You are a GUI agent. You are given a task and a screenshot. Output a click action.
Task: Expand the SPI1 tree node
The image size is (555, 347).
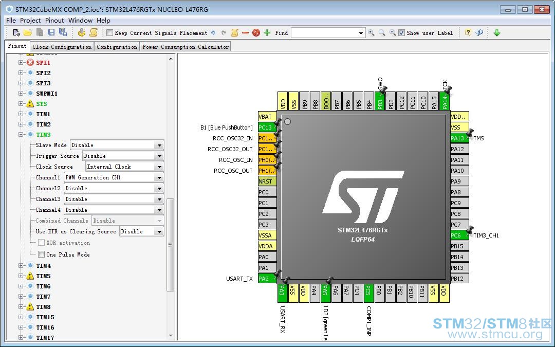pyautogui.click(x=21, y=63)
